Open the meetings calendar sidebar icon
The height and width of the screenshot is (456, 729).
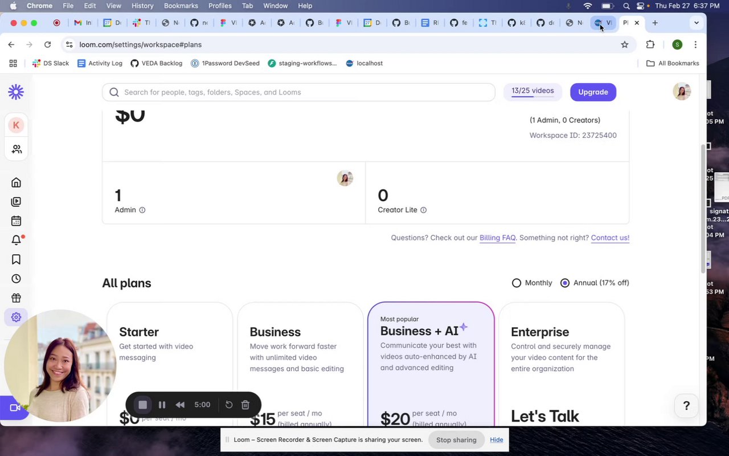pyautogui.click(x=16, y=221)
